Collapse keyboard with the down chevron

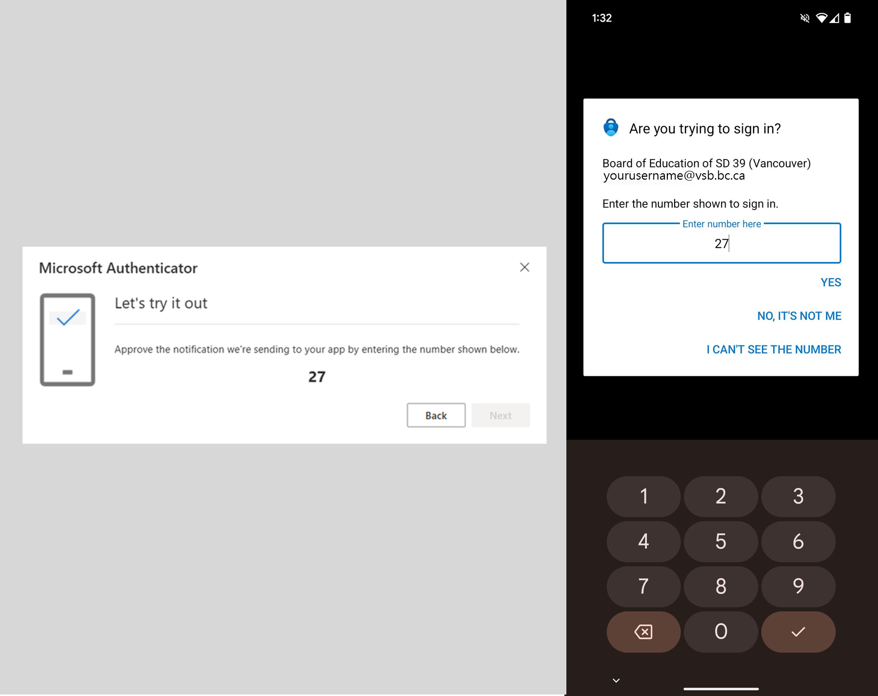click(616, 680)
